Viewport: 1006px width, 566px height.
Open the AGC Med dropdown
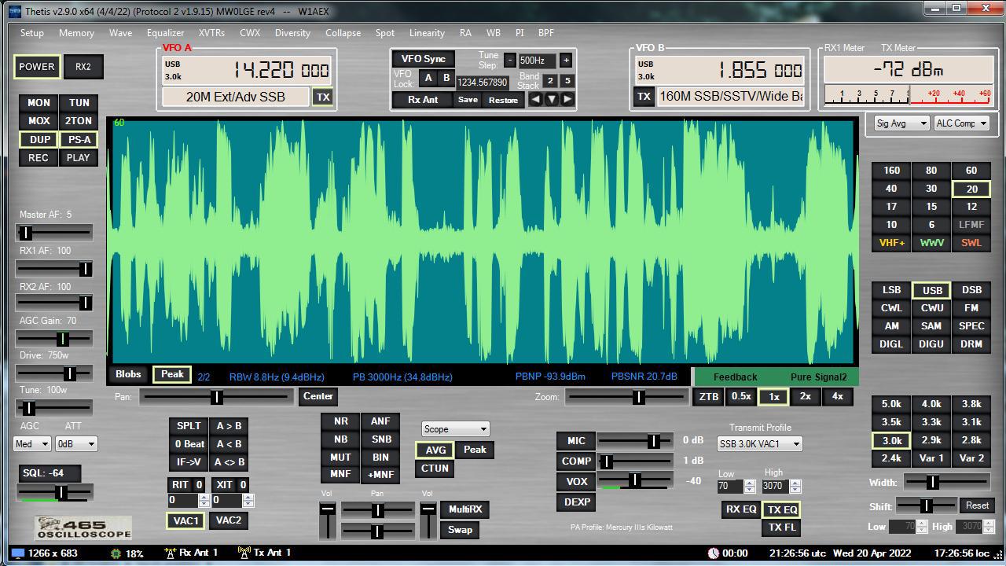tap(32, 444)
